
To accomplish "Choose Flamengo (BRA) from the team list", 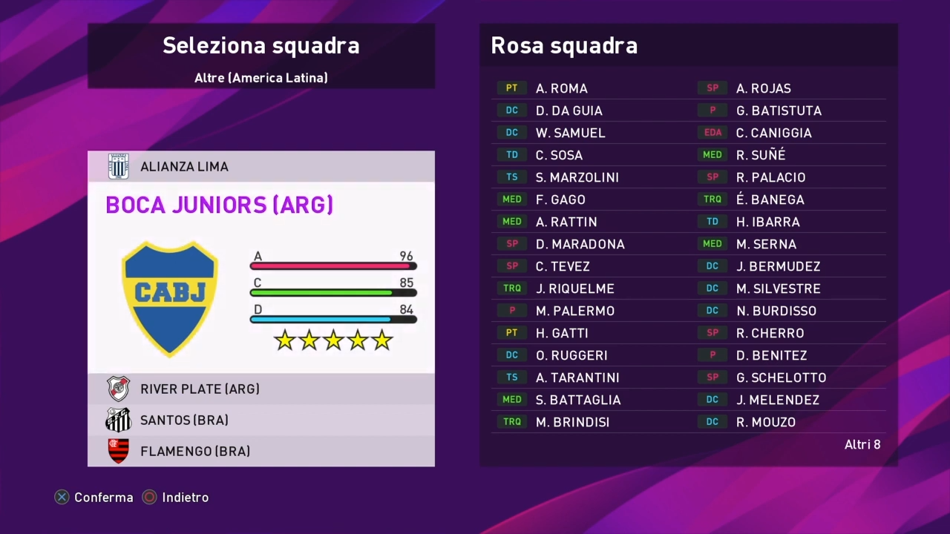I will click(261, 451).
